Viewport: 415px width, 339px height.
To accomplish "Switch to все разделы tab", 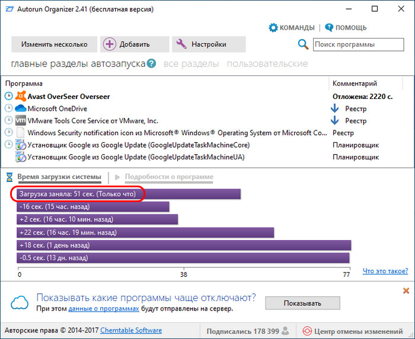I will tap(191, 64).
